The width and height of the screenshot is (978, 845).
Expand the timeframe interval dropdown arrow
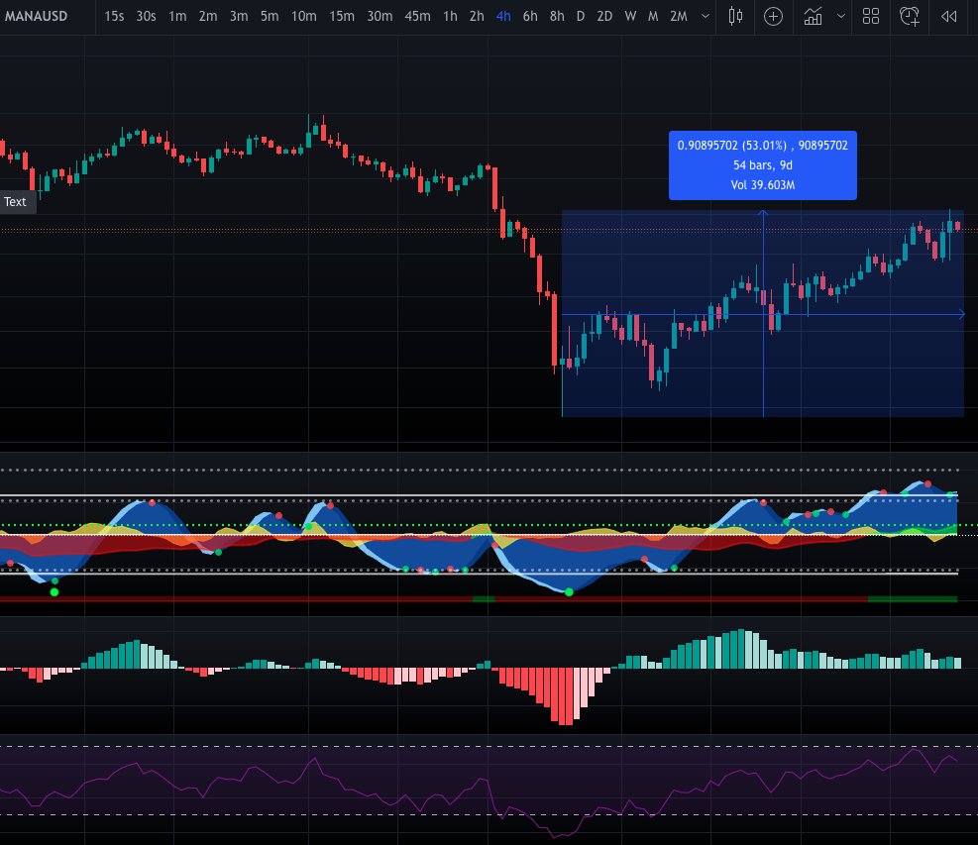(706, 16)
